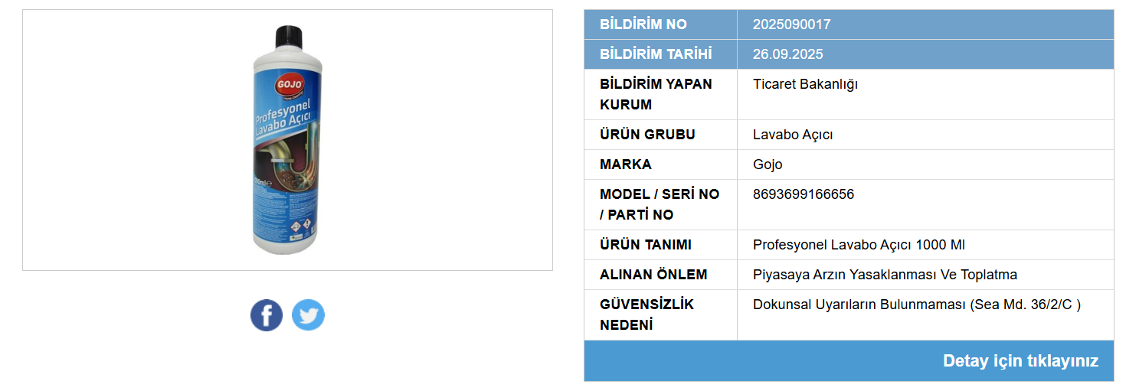The width and height of the screenshot is (1126, 391).
Task: Click the "BİLDİRİM TARİHİ" header label
Action: 656,54
